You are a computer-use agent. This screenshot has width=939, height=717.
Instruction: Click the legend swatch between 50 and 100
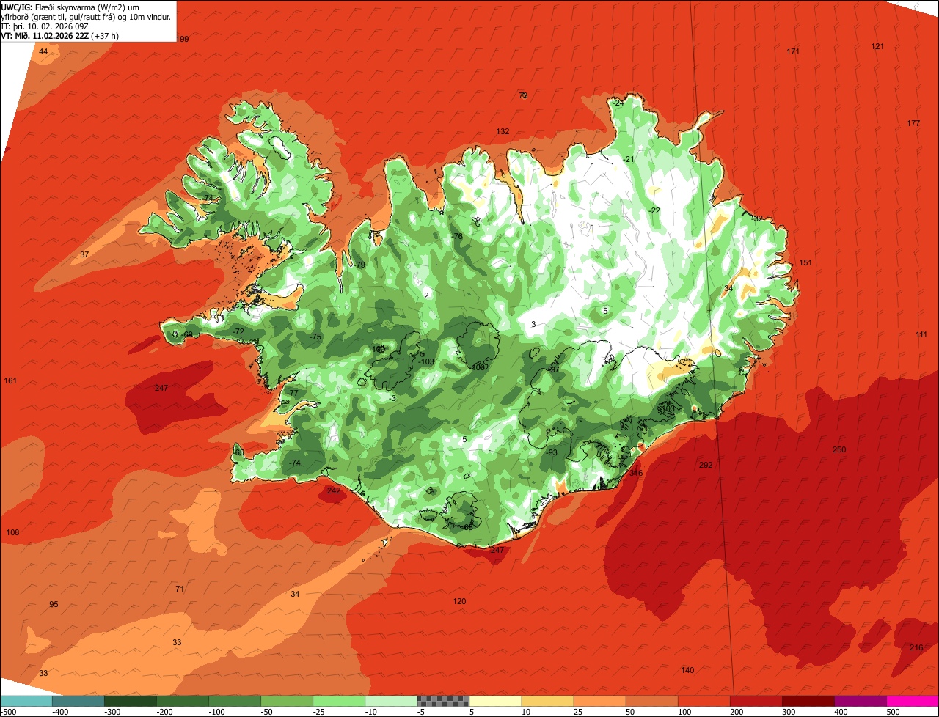(651, 701)
